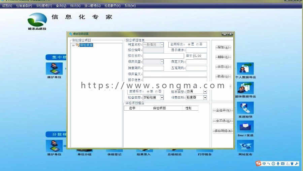The image size is (303, 171).
Task: Click the 保存(S) button
Action: [x=223, y=67]
